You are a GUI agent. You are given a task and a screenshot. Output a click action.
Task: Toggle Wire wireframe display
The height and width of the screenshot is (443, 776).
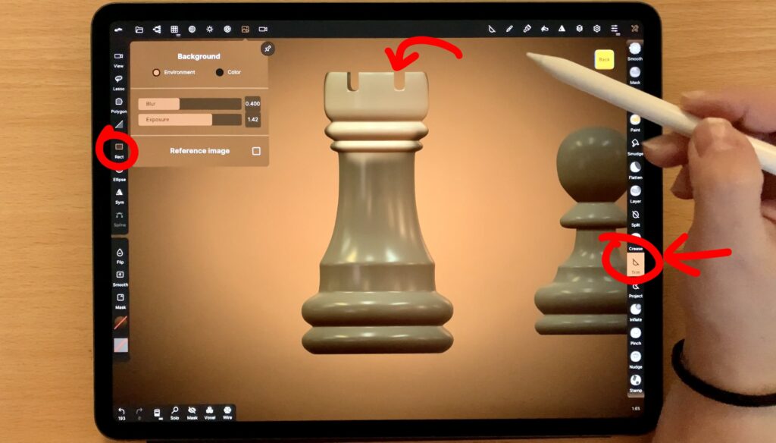point(227,410)
